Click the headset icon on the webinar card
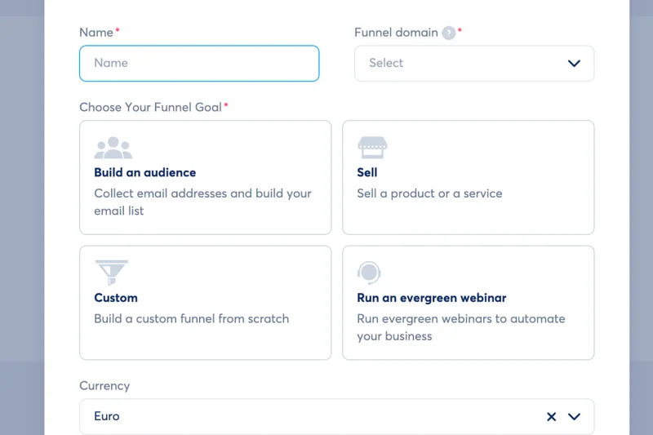The height and width of the screenshot is (435, 653). pyautogui.click(x=369, y=273)
